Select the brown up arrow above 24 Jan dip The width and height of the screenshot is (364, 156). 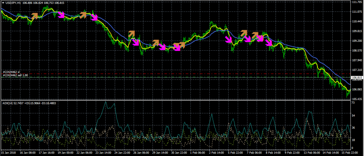[x=132, y=34]
